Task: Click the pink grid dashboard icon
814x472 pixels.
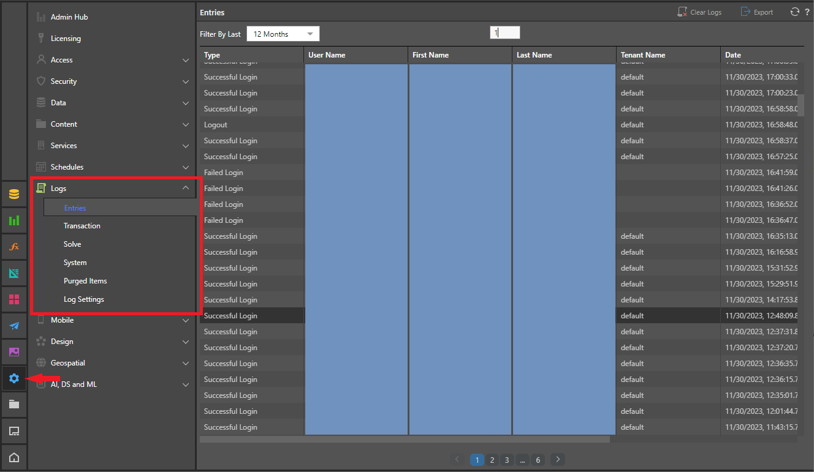Action: (14, 299)
